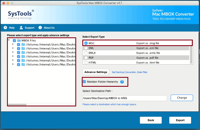The width and height of the screenshot is (200, 130).
Task: Expand the last folder in the tree
Action: point(13,64)
